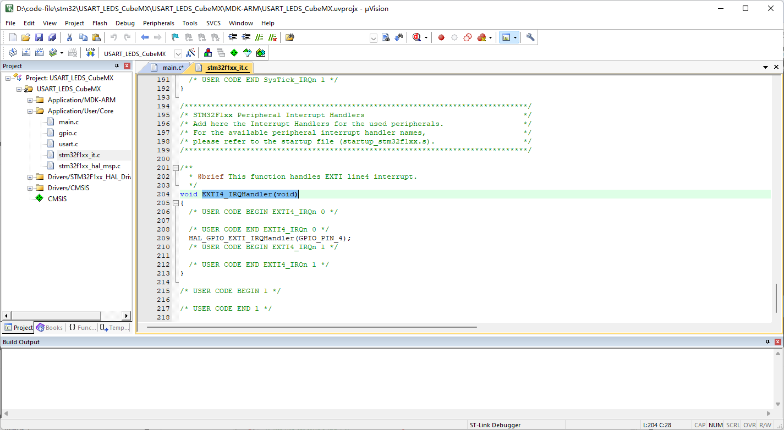Click the Select Software Packs icon

(x=248, y=53)
